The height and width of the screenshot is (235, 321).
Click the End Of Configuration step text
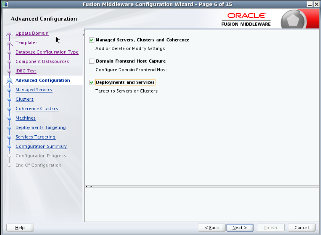coord(38,165)
